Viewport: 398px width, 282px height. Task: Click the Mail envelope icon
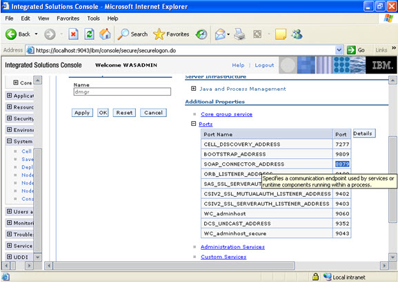[220, 34]
